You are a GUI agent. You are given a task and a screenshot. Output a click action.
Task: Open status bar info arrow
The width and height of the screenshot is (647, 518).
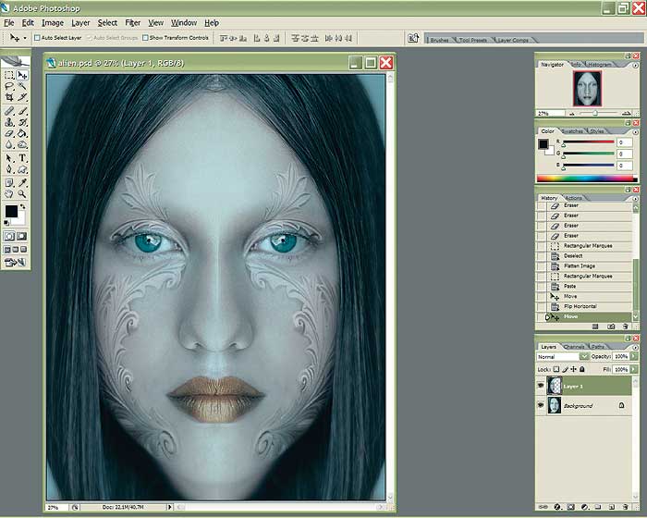click(169, 507)
